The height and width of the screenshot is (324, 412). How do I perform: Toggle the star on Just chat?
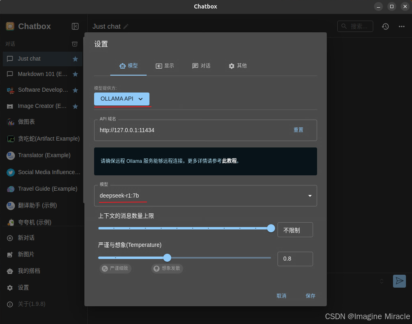coord(75,59)
